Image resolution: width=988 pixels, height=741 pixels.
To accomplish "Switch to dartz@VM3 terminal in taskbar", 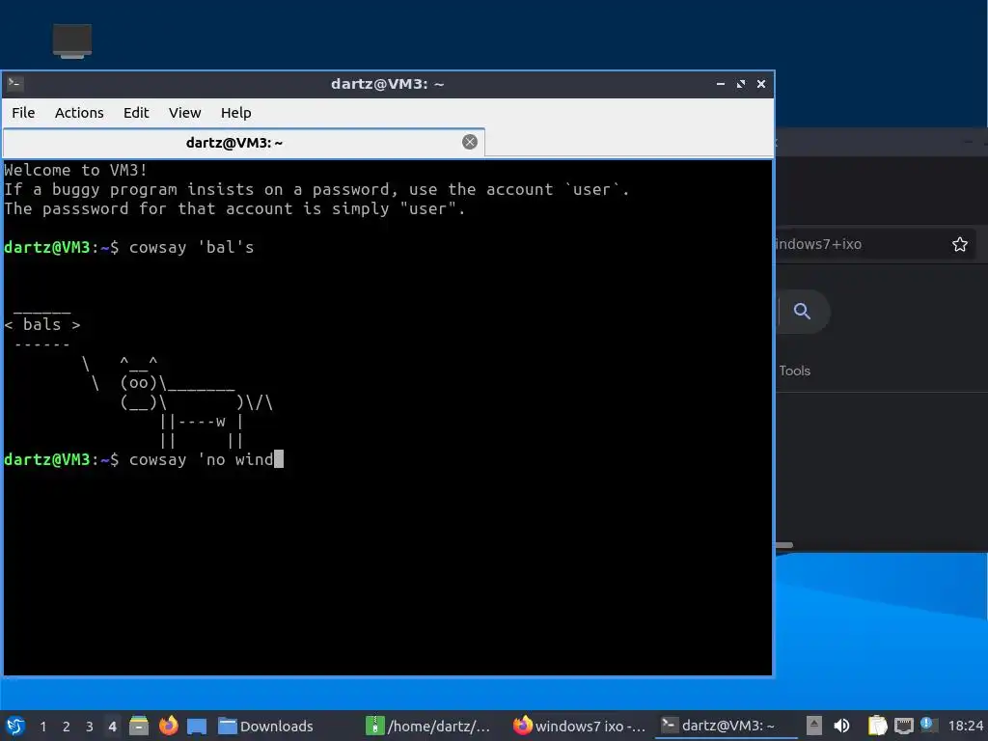I will pyautogui.click(x=726, y=727).
